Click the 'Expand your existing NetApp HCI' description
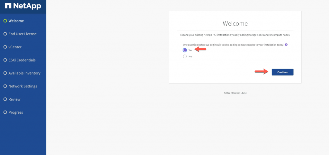Image resolution: width=329 pixels, height=155 pixels. [235, 35]
